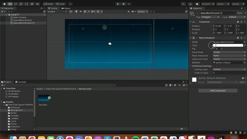Image resolution: width=247 pixels, height=139 pixels.
Task: Click the Add Component button
Action: point(218,91)
